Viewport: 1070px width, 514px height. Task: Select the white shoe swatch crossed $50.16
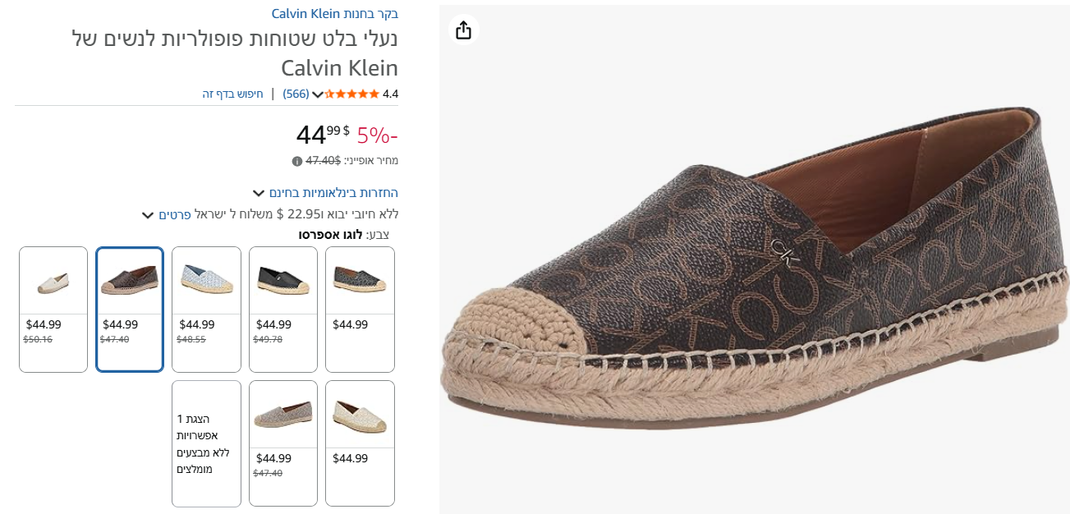coord(53,309)
